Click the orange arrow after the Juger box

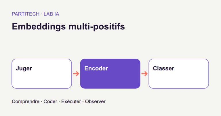(x=76, y=74)
